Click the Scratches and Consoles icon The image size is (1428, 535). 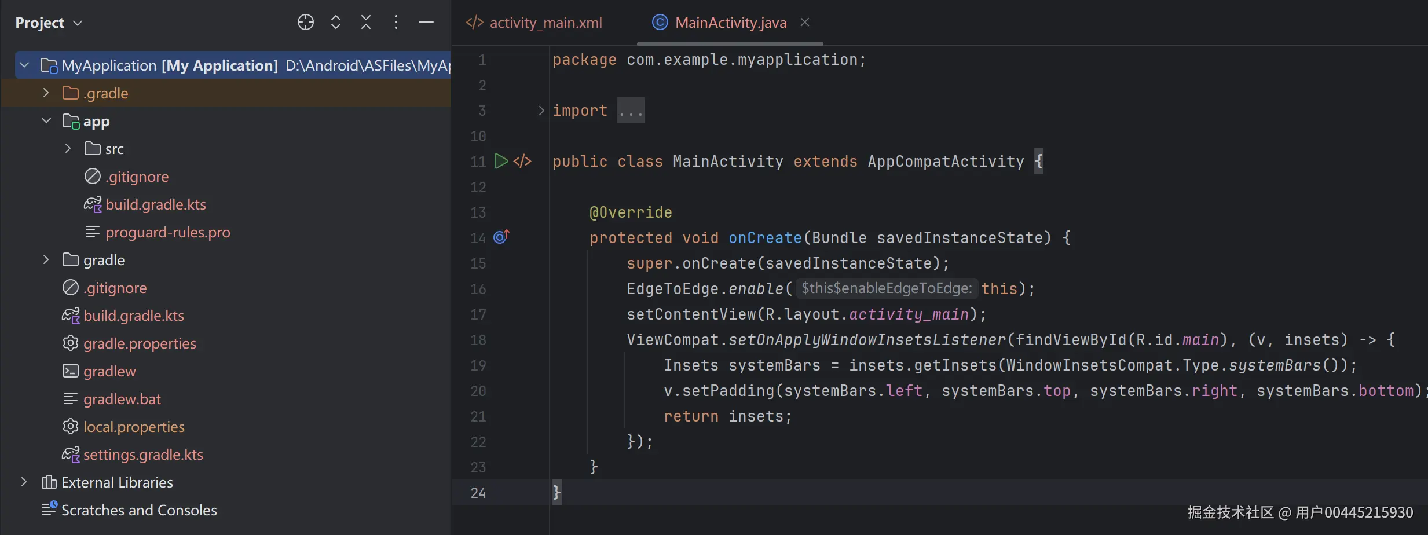click(49, 509)
